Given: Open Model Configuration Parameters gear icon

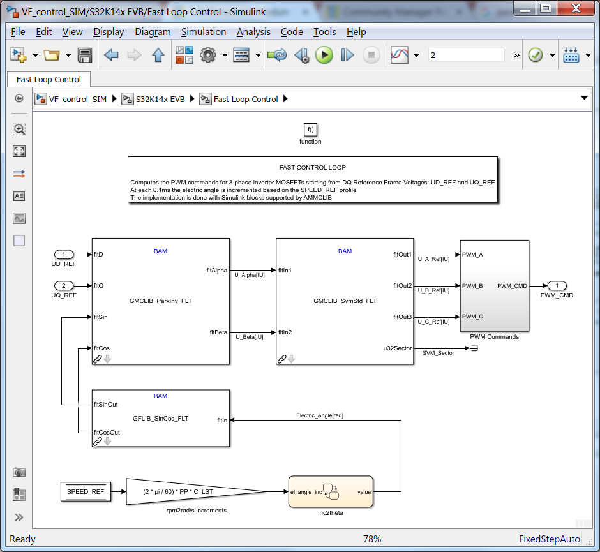Looking at the screenshot, I should pos(208,55).
